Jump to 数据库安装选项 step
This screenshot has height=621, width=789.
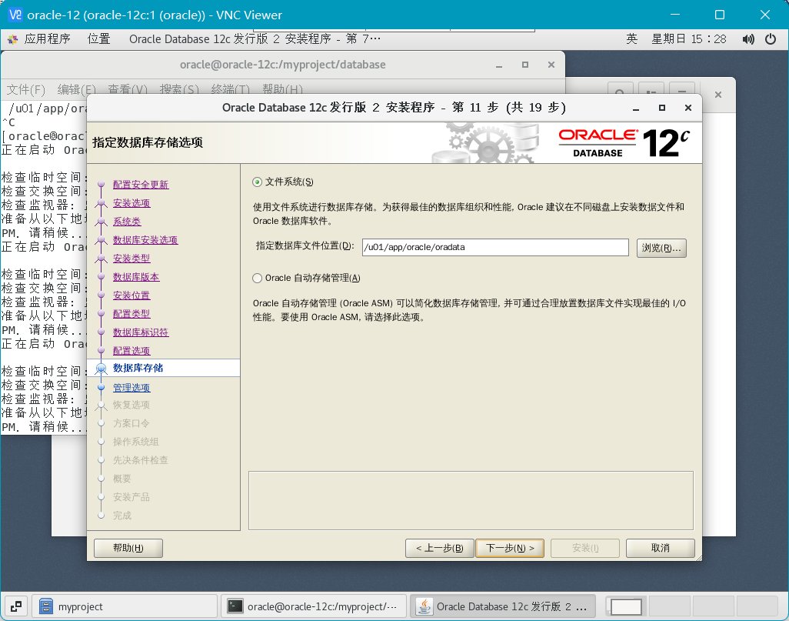[x=145, y=240]
